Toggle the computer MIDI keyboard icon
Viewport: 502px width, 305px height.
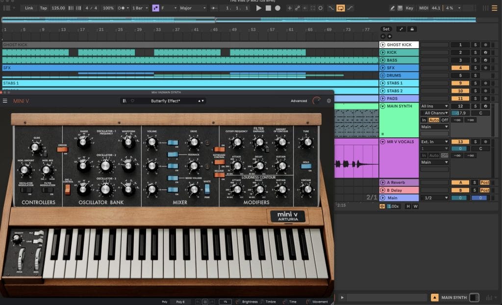point(400,8)
